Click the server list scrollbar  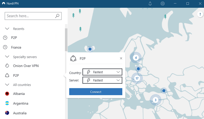pyautogui.click(x=66, y=39)
